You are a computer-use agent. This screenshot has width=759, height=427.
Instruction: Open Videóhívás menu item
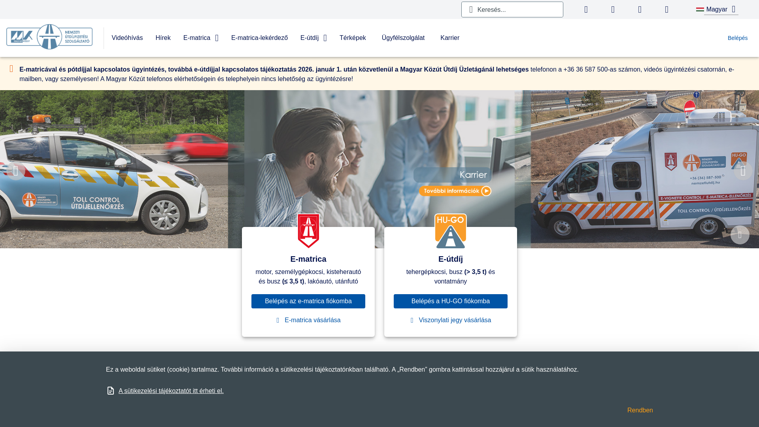pos(127,38)
